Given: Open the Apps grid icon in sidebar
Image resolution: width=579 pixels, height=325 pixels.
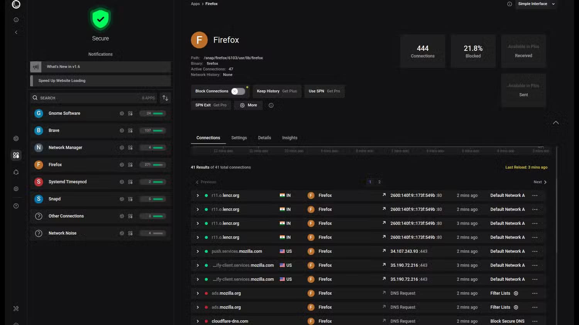Looking at the screenshot, I should tap(16, 155).
